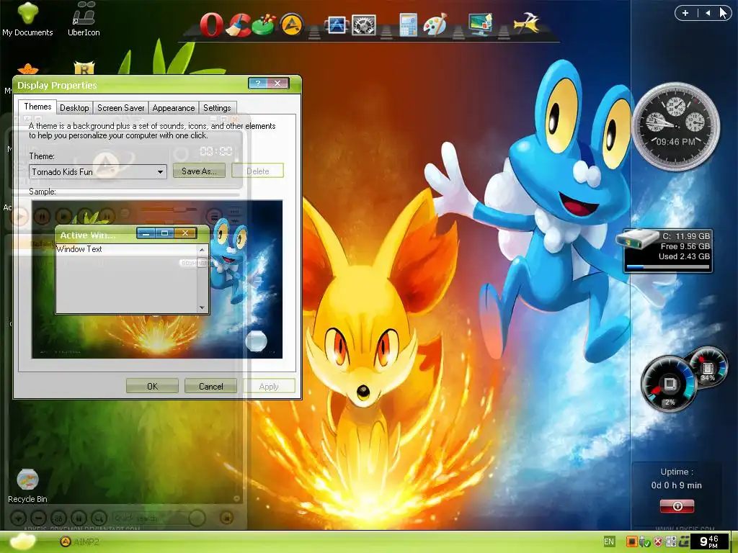Launch Calculator from the dock
The image size is (738, 553).
[408, 24]
